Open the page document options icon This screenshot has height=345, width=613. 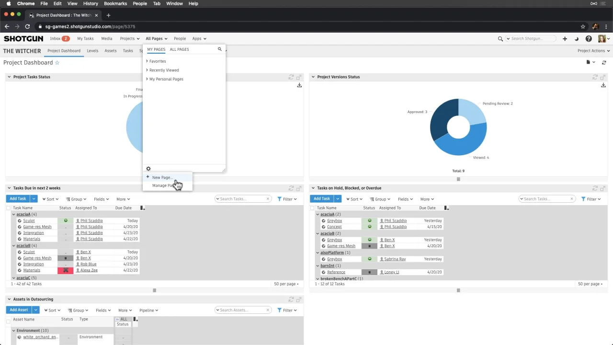(590, 62)
